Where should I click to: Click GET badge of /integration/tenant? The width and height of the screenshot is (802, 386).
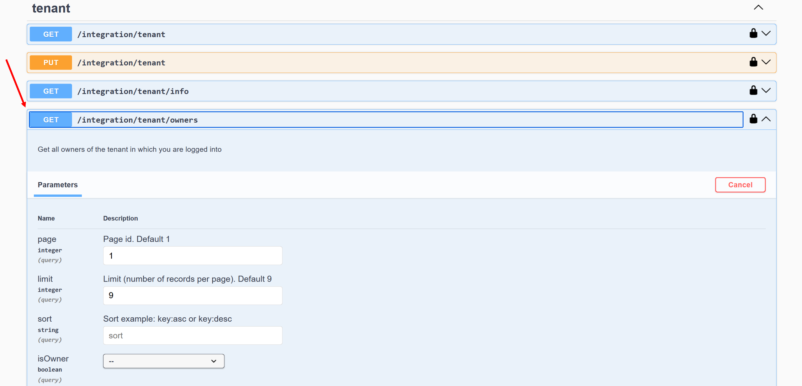[51, 34]
